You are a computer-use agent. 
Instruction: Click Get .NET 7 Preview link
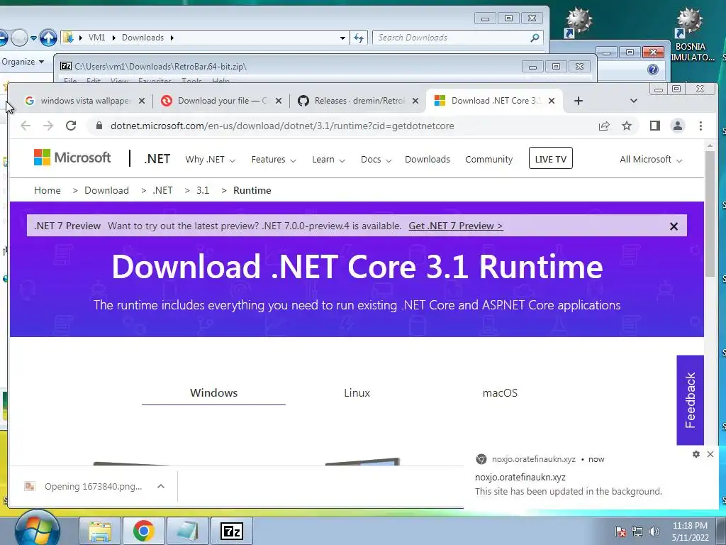click(456, 226)
